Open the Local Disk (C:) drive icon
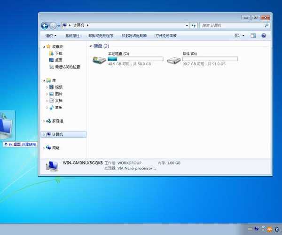282x235 pixels. click(x=99, y=60)
